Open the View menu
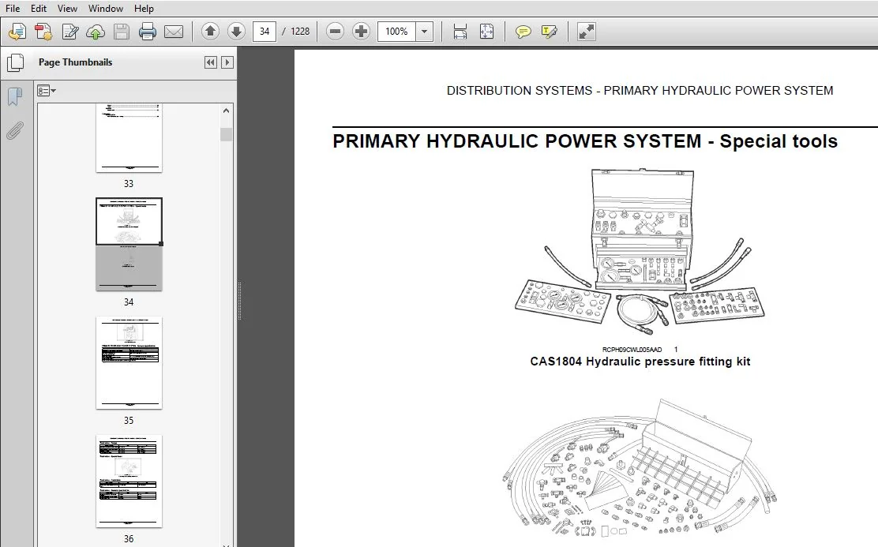The height and width of the screenshot is (547, 878). [67, 9]
